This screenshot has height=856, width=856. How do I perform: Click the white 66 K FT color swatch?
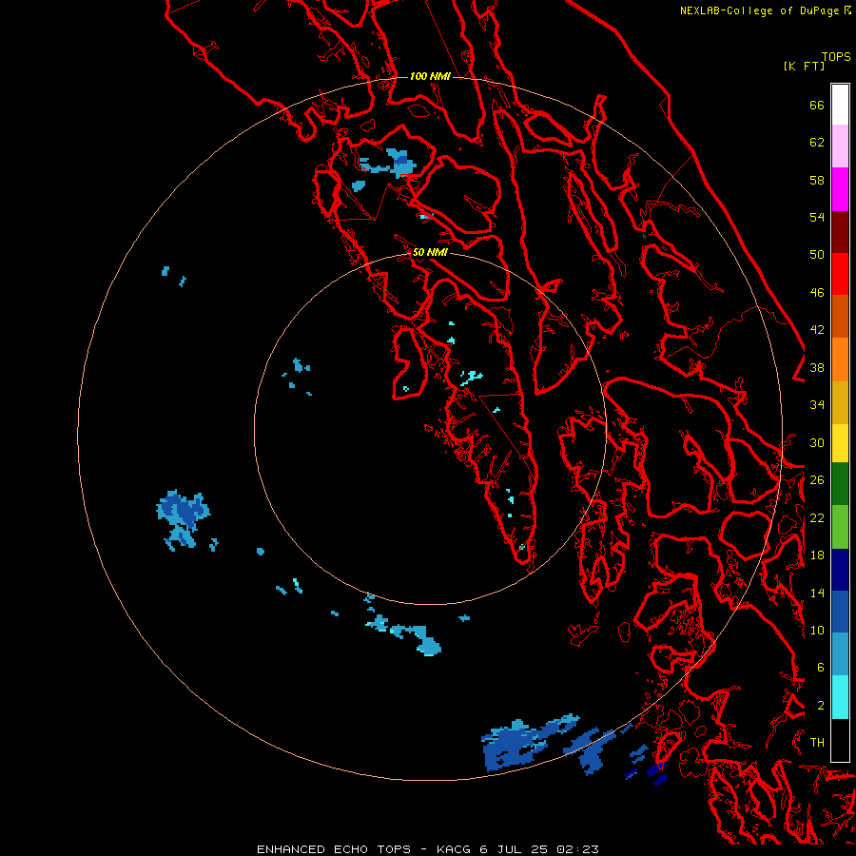(840, 105)
